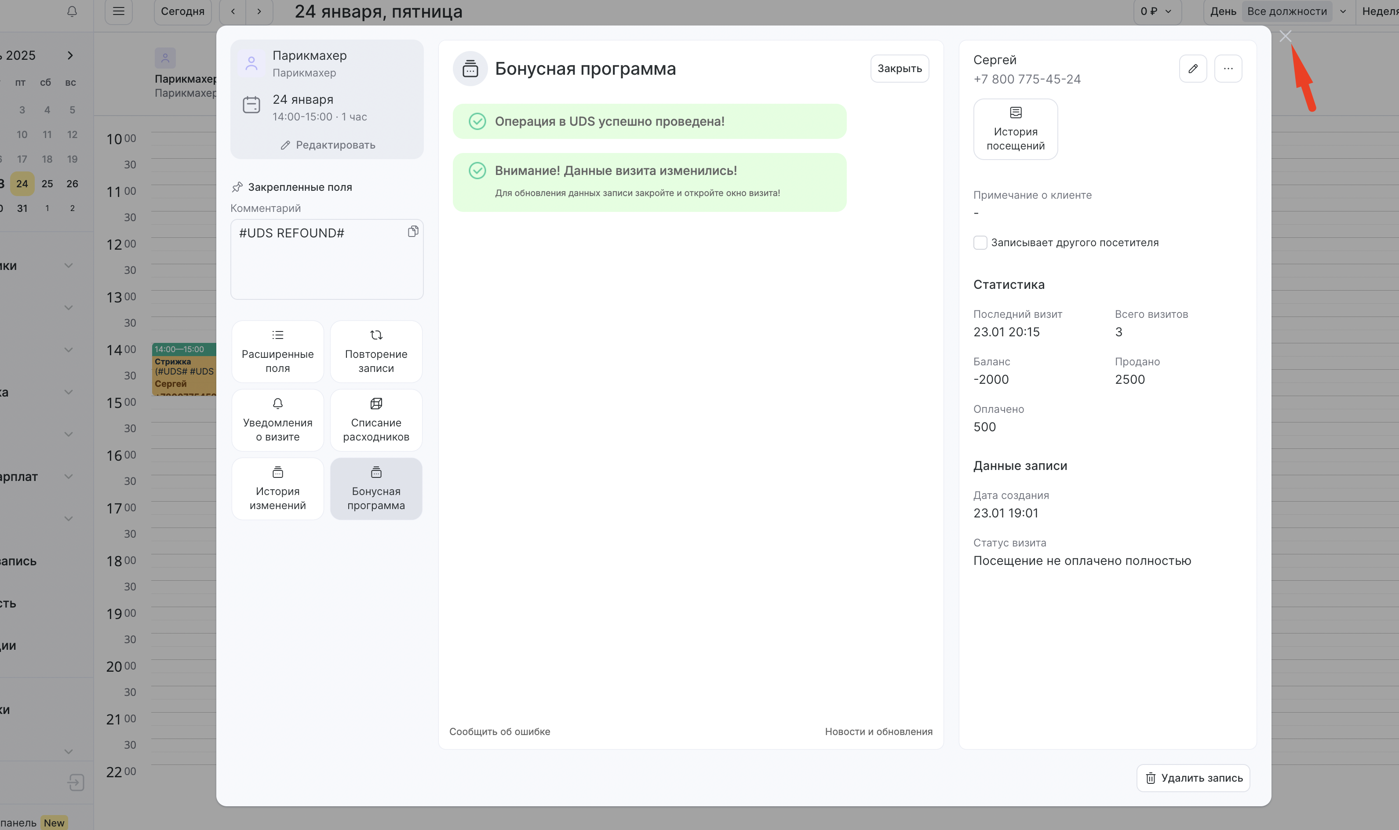
Task: Click the exit icon at sidebar bottom
Action: coord(76,782)
